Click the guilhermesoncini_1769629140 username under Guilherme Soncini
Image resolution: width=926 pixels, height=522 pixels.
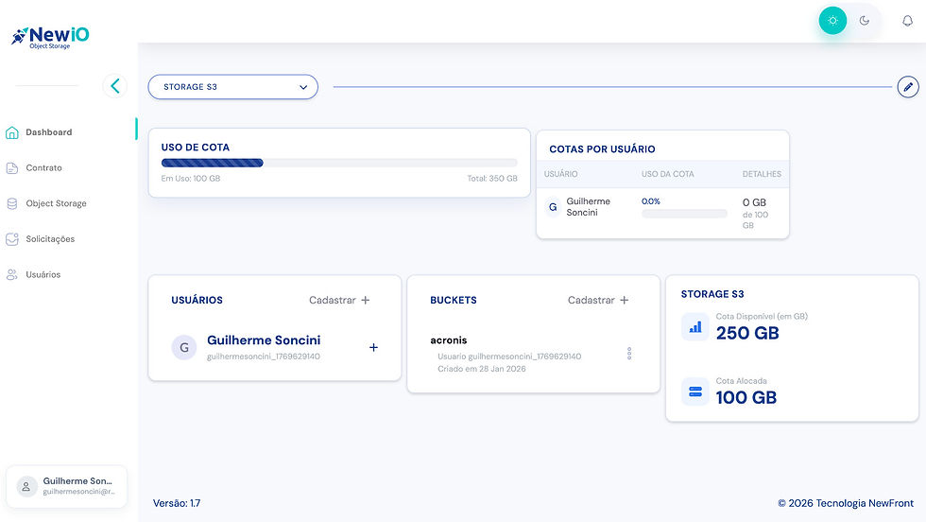click(x=264, y=357)
